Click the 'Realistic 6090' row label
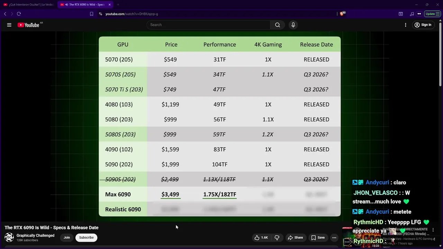 (x=123, y=209)
